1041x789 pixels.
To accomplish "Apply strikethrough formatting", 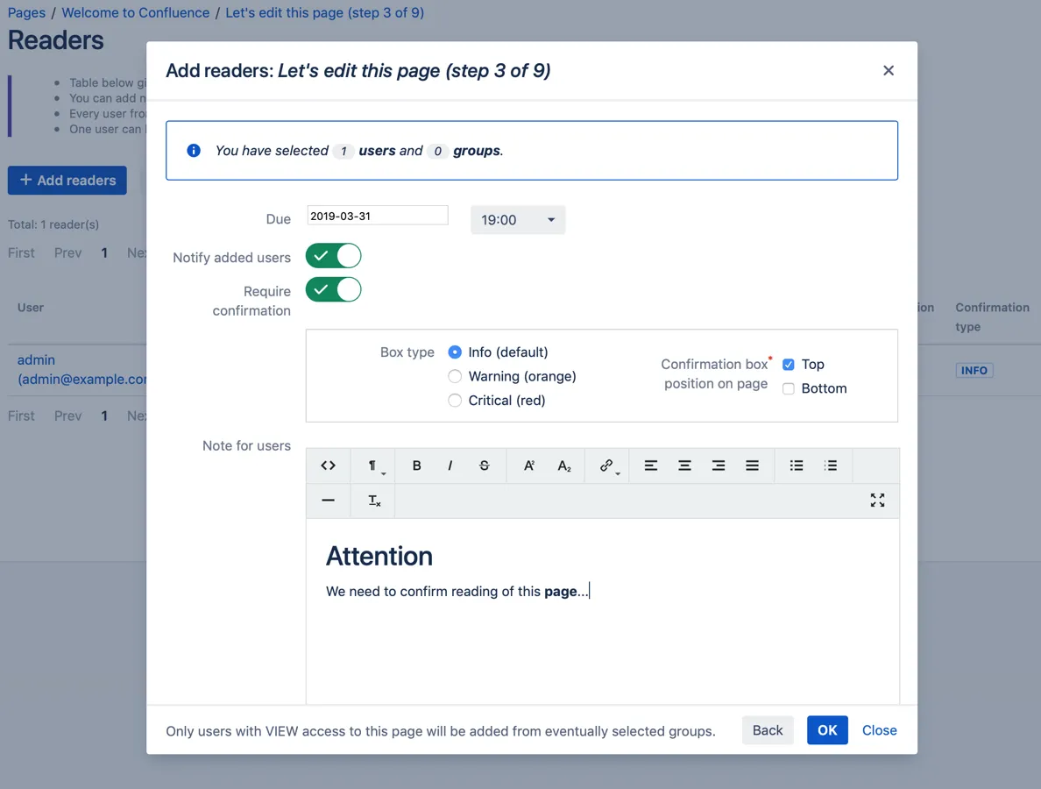I will coord(484,466).
